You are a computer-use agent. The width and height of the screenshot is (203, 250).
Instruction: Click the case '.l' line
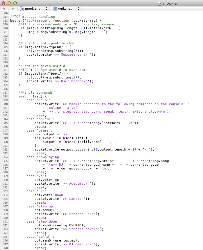[x=36, y=191]
